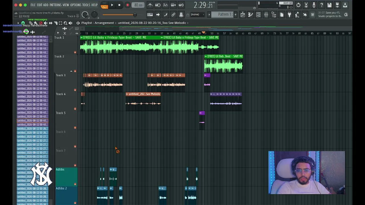Open the metronome toggle in the top toolbar
Screen dimensions: 365x205
click(150, 5)
